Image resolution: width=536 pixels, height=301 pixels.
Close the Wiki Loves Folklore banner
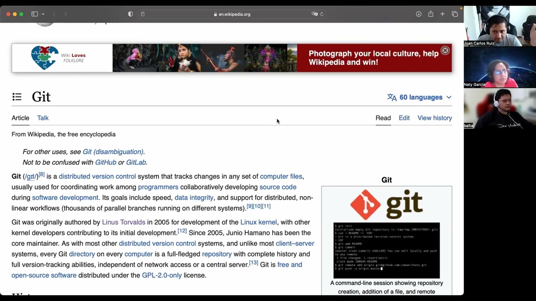pyautogui.click(x=445, y=51)
